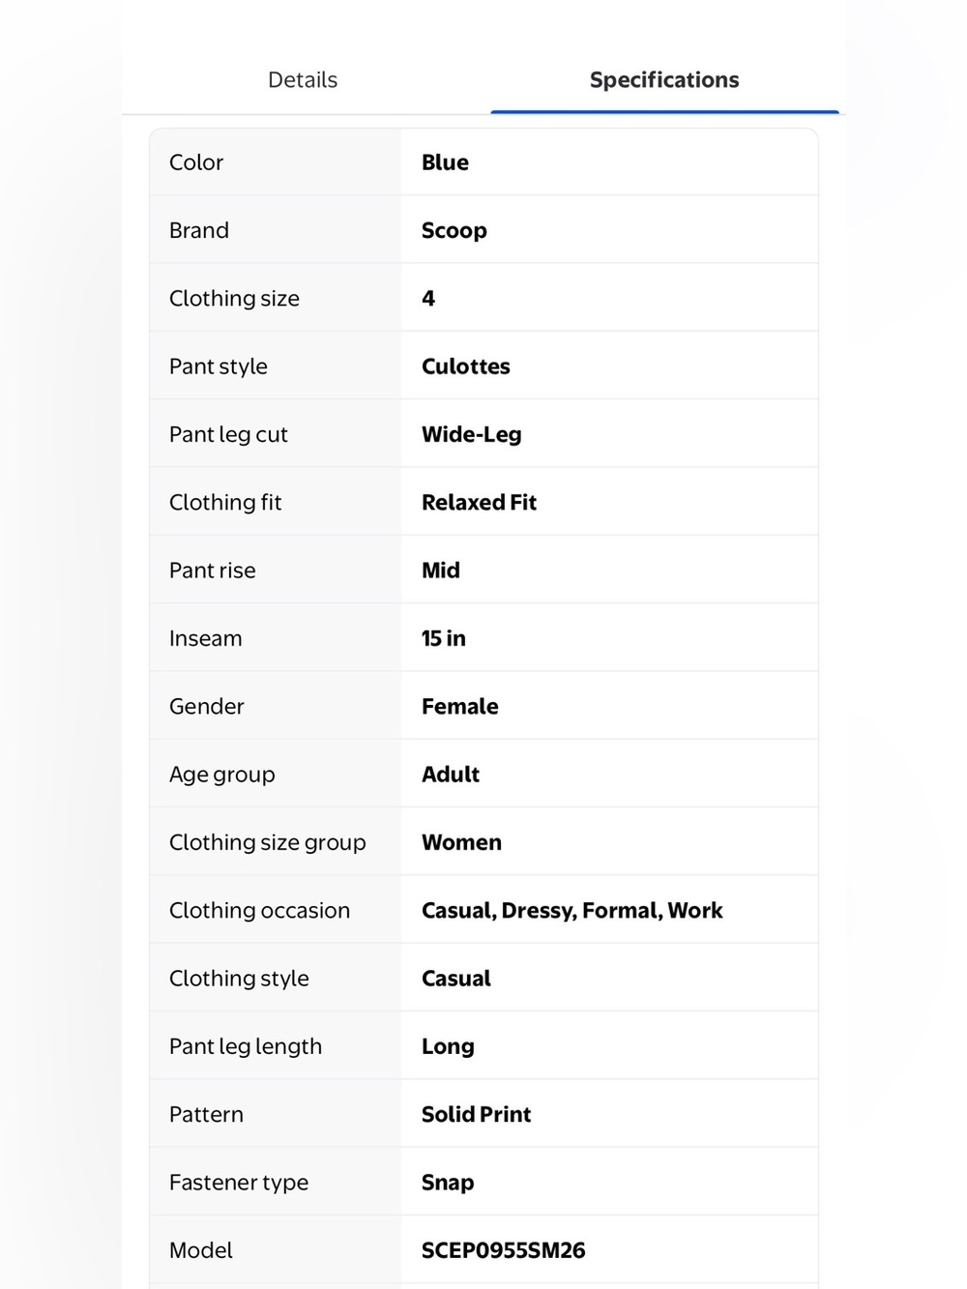Click the Clothing style label
The height and width of the screenshot is (1289, 967).
click(x=239, y=979)
